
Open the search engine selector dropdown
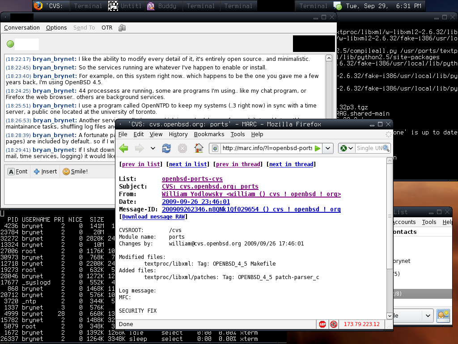(347, 148)
